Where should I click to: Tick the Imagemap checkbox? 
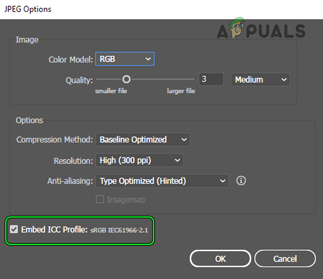pos(100,199)
